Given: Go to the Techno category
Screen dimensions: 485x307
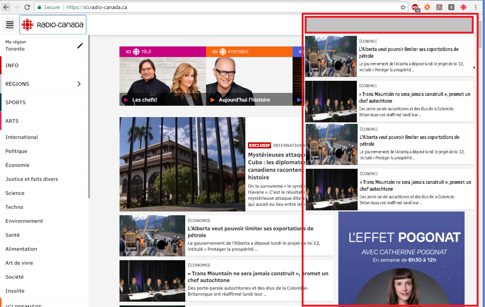Looking at the screenshot, I should click(14, 207).
